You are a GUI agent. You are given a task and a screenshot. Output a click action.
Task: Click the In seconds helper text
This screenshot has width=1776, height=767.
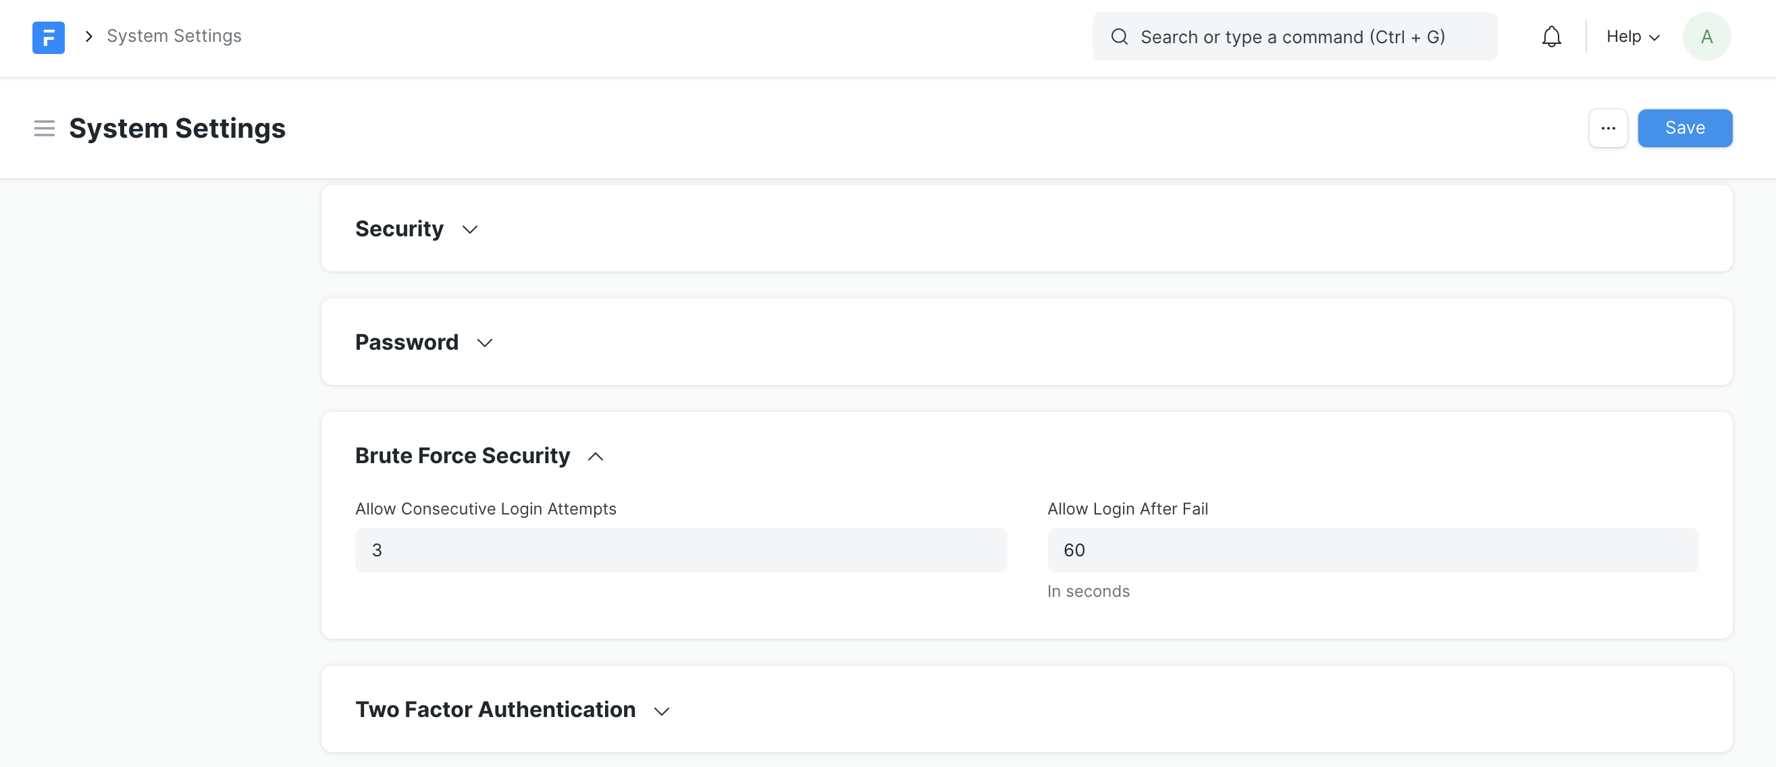[x=1088, y=591]
